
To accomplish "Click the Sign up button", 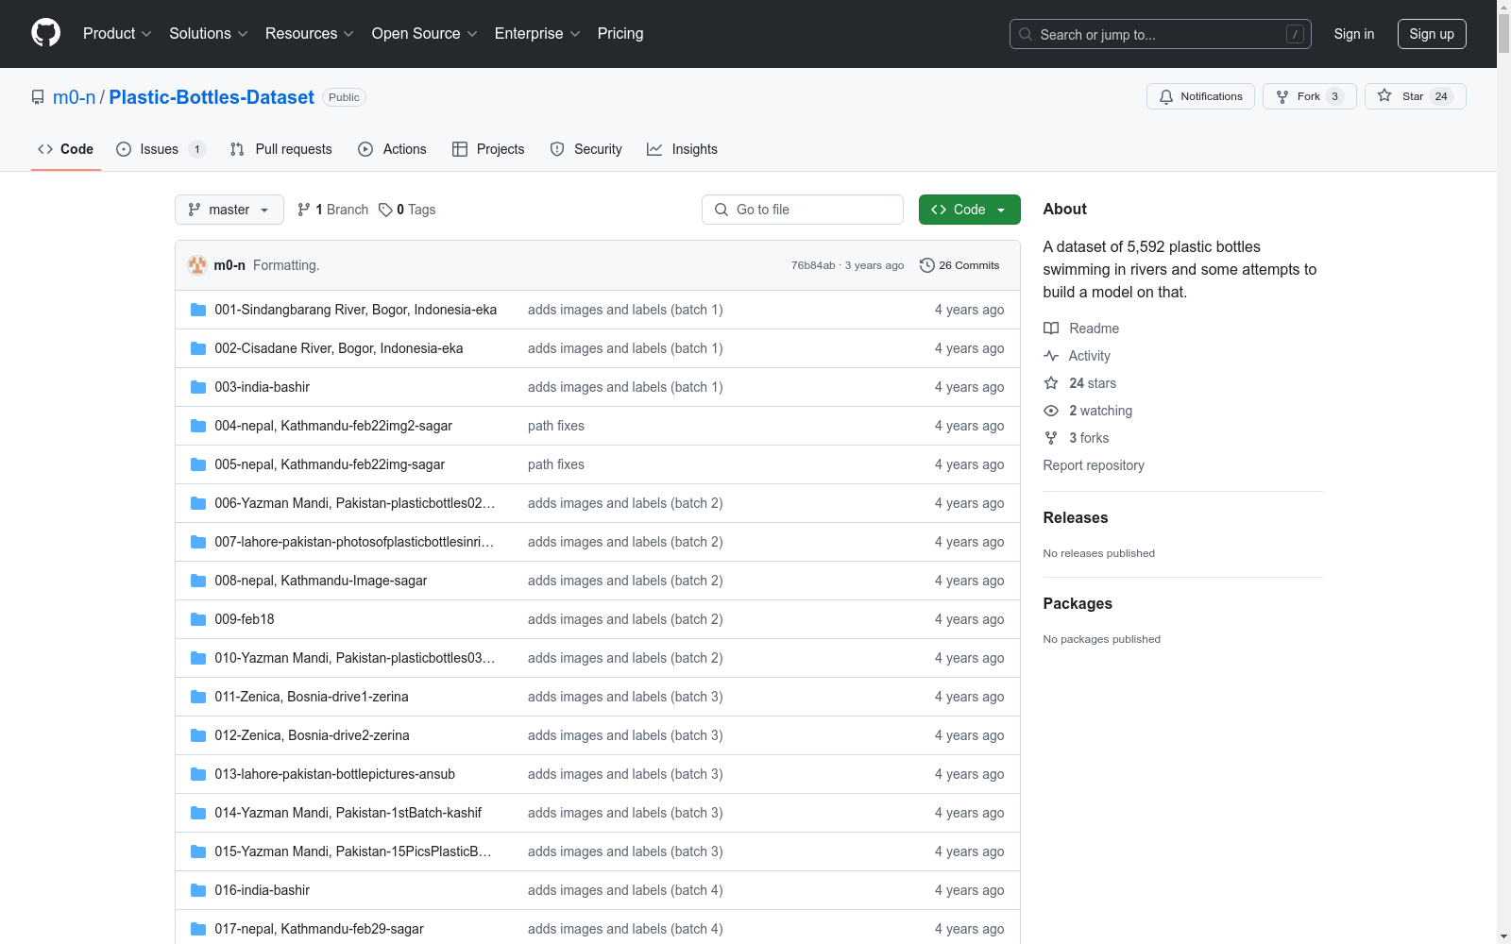I will [1431, 34].
